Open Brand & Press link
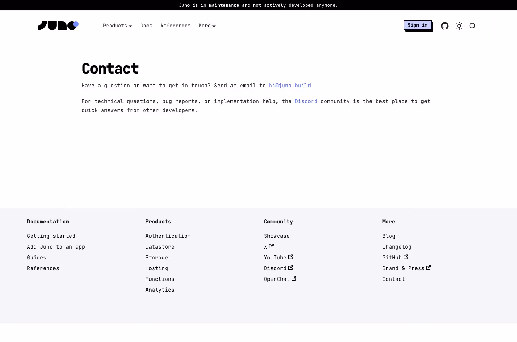This screenshot has height=342, width=517. (407, 268)
